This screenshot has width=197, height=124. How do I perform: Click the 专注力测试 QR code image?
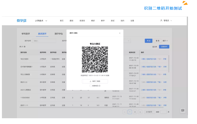coord(95,60)
